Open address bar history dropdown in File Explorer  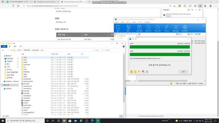tap(94, 50)
